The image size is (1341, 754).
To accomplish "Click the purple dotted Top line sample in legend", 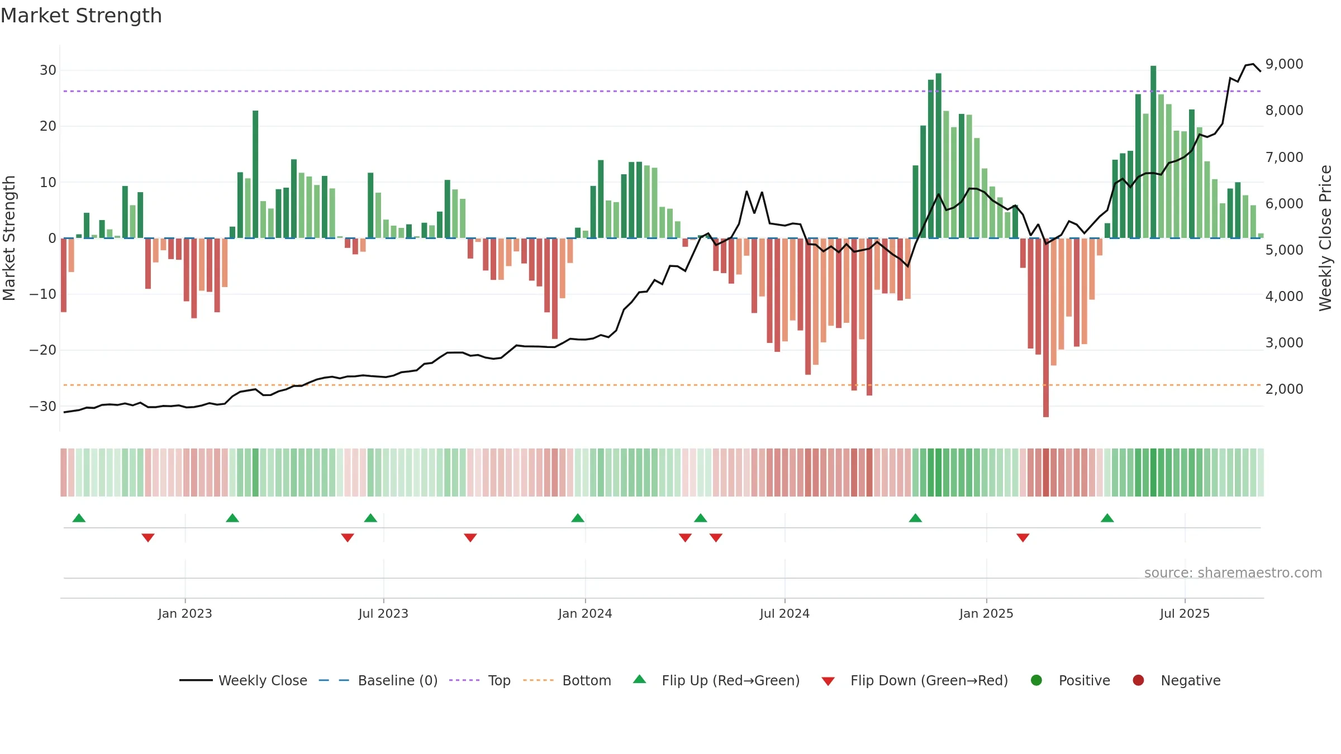I will 464,680.
